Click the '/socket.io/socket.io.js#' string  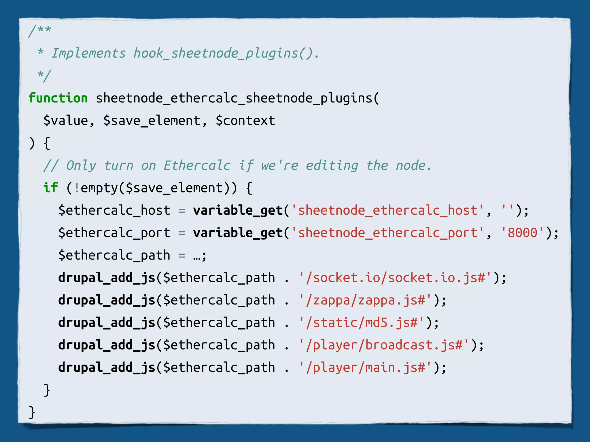click(x=396, y=278)
